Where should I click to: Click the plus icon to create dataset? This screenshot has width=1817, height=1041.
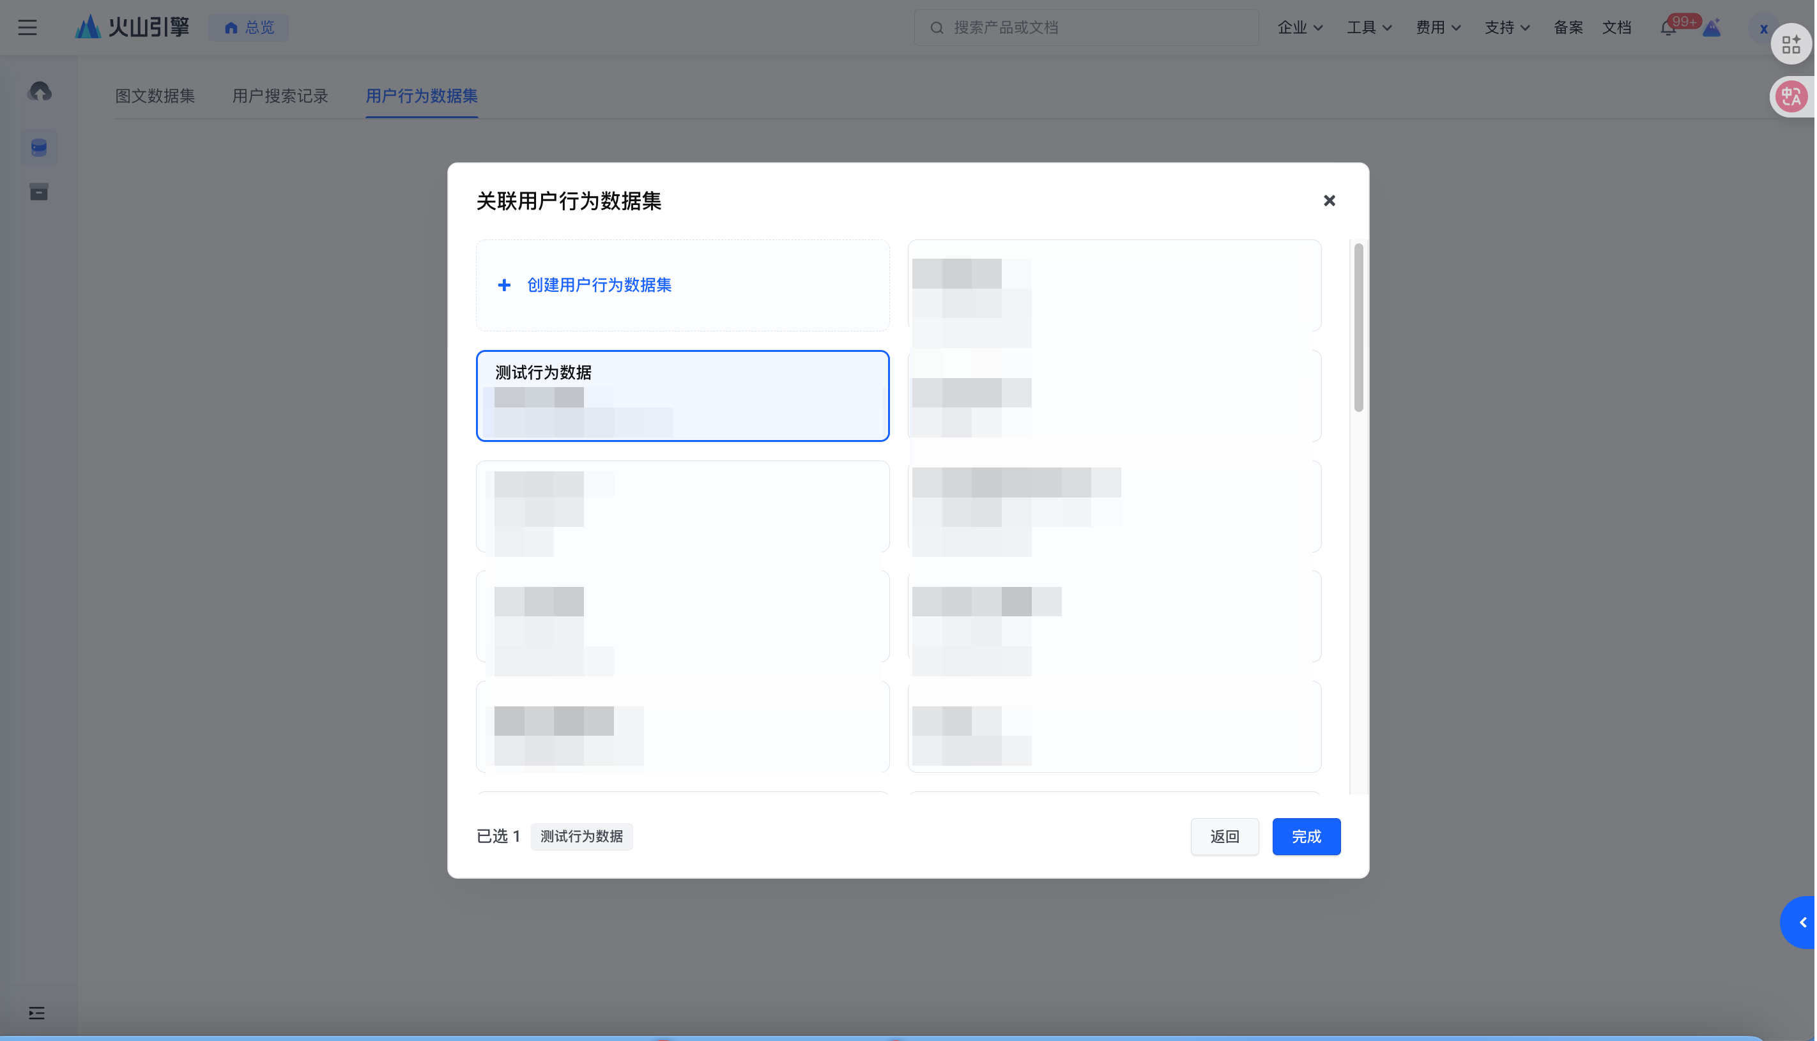pos(504,285)
